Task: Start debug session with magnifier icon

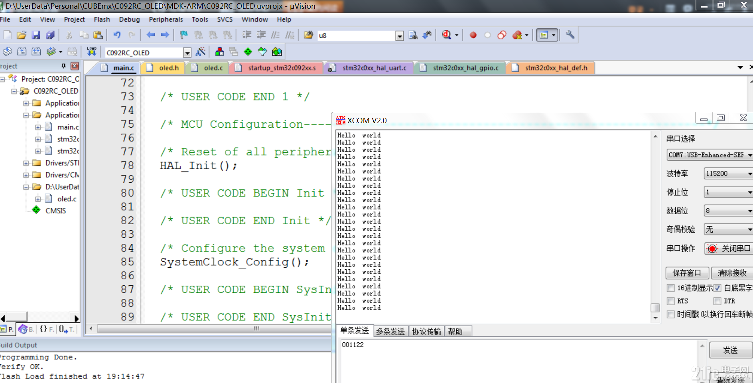Action: pos(447,35)
